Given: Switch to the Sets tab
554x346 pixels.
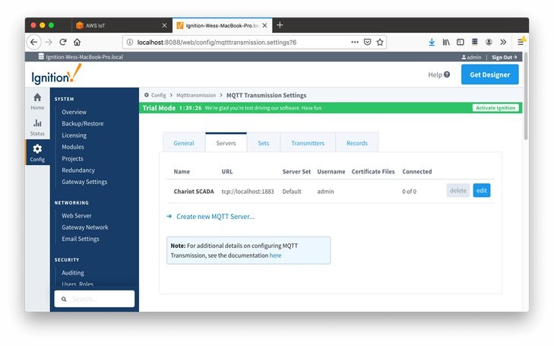Looking at the screenshot, I should (x=263, y=143).
